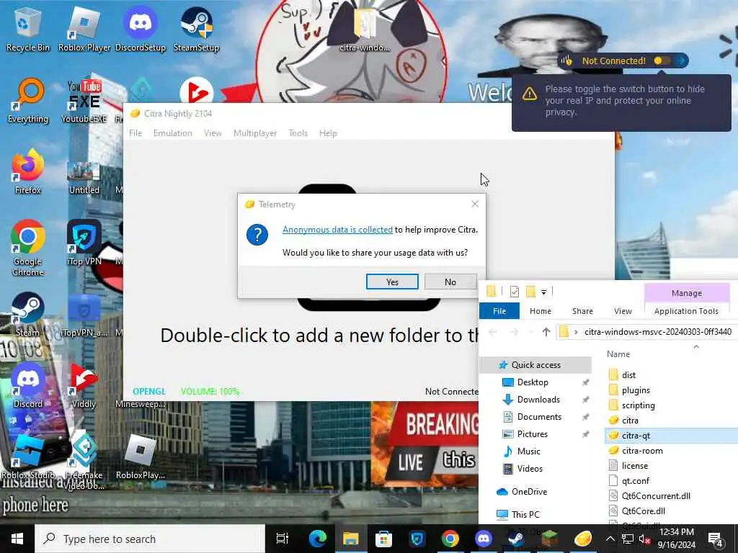Select the Everything search desktop shortcut
738x553 pixels.
click(28, 101)
